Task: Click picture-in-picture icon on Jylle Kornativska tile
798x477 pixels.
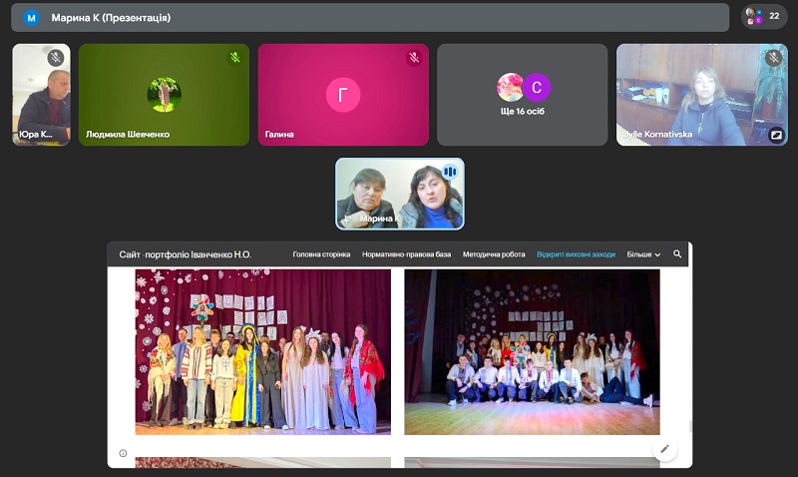Action: pyautogui.click(x=776, y=134)
